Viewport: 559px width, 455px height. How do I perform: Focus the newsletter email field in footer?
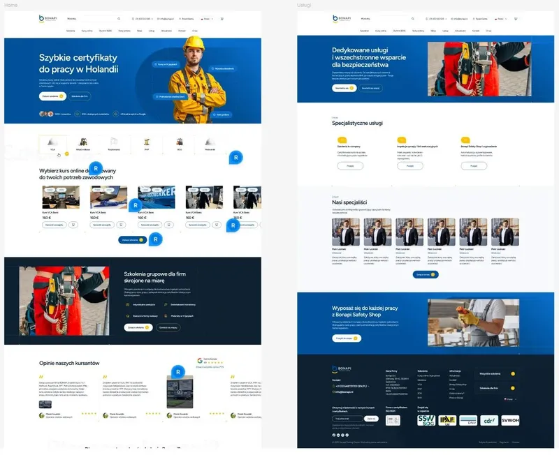pos(347,419)
